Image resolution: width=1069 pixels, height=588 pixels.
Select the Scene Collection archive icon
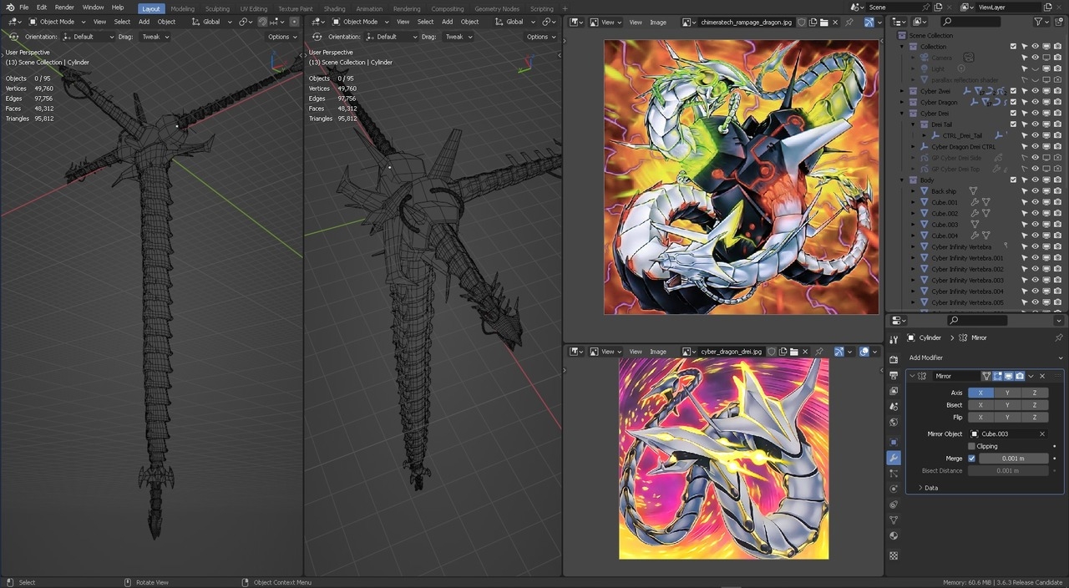(902, 36)
